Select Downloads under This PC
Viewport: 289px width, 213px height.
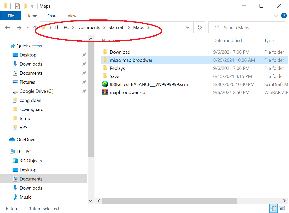click(31, 188)
